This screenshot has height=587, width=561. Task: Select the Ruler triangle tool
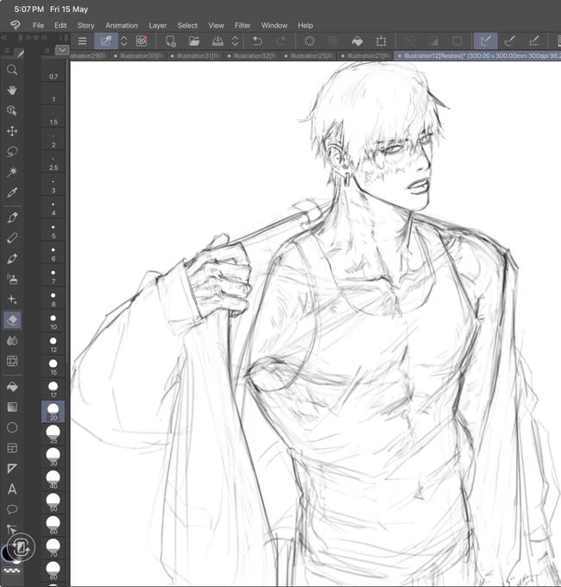(12, 469)
